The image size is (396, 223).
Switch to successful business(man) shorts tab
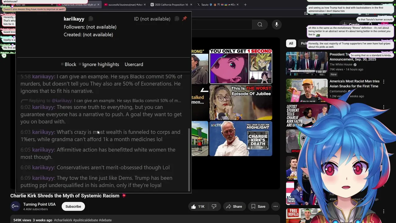coord(125,5)
